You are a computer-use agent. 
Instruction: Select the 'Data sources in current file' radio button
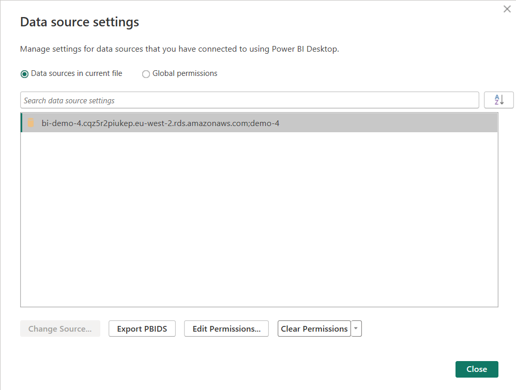coord(24,74)
